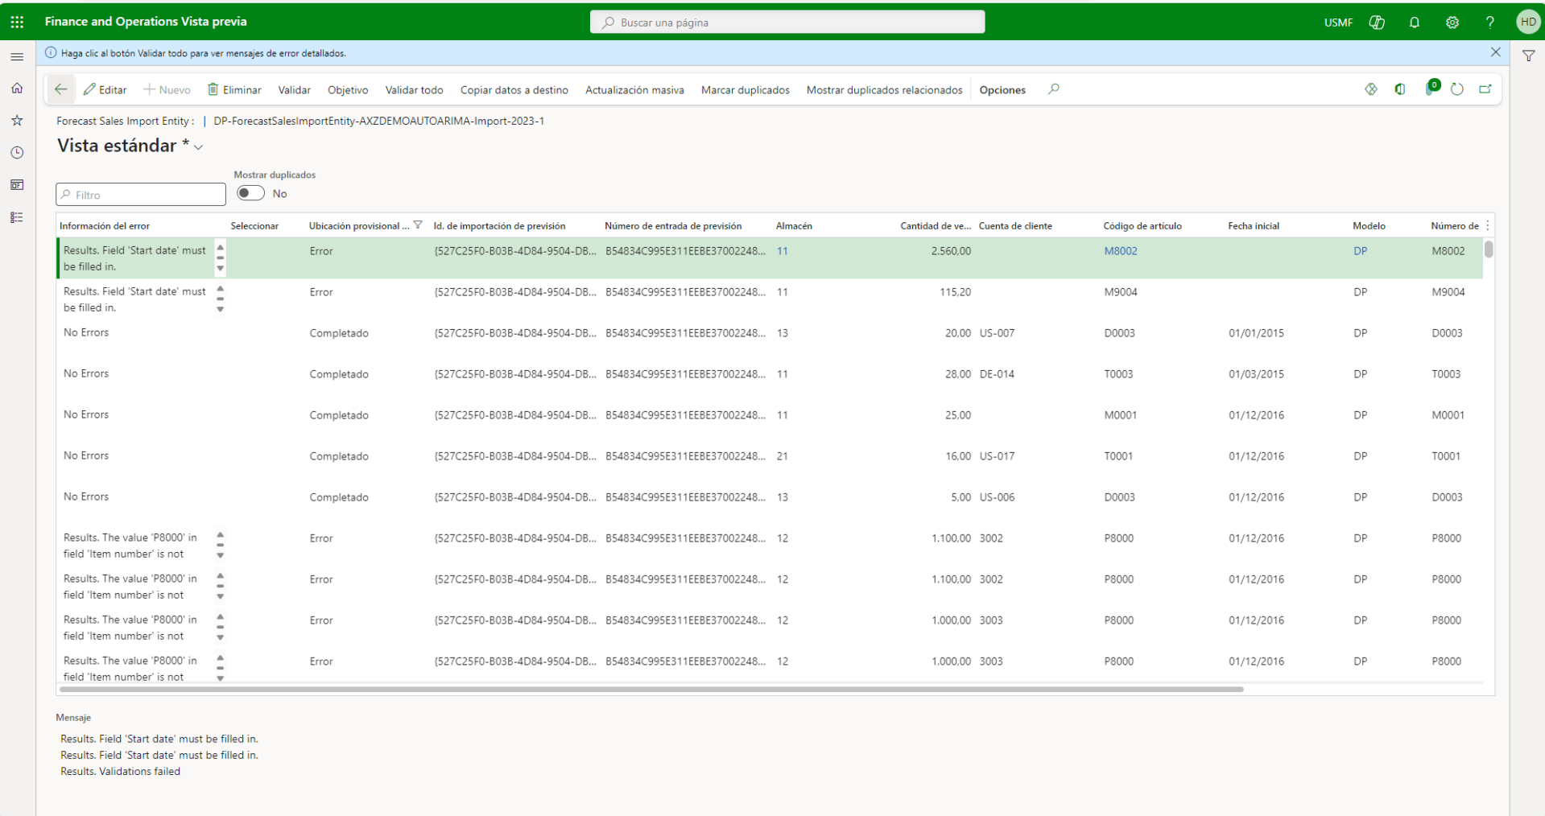The width and height of the screenshot is (1545, 816).
Task: Click Validar todo in action bar
Action: pos(414,90)
